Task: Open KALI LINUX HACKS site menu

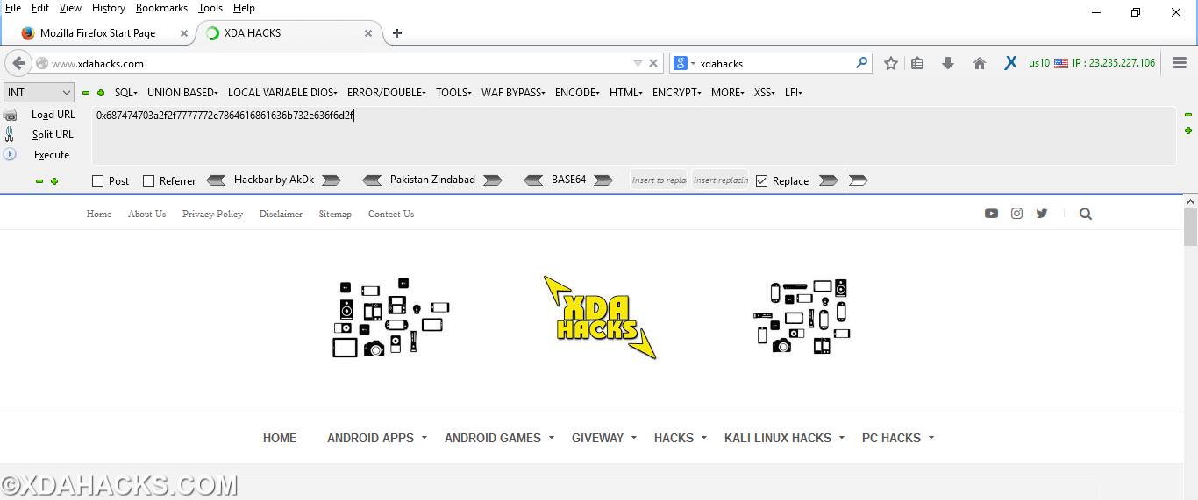Action: tap(784, 438)
